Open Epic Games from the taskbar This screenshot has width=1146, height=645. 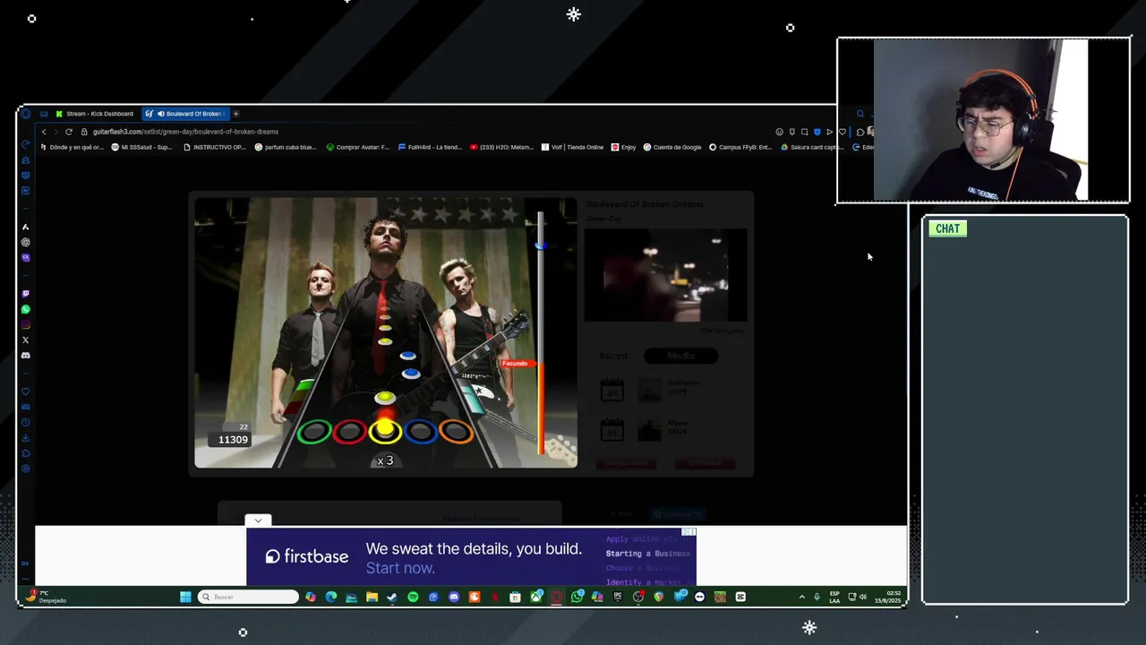[x=618, y=597]
